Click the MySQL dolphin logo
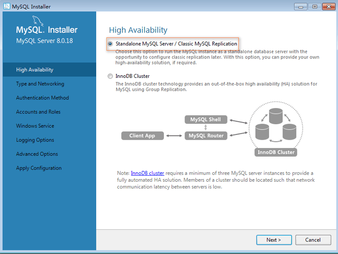 [x=38, y=21]
